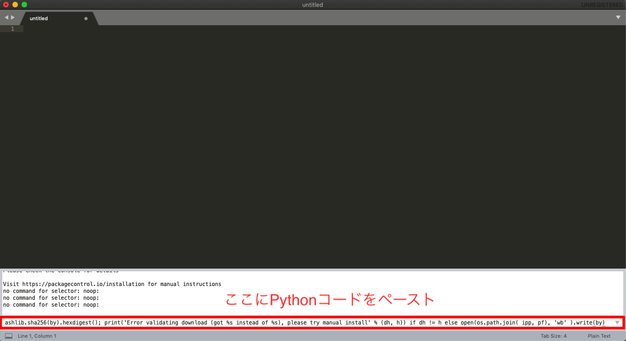Open the tab overflow dropdown at top right

[x=619, y=17]
